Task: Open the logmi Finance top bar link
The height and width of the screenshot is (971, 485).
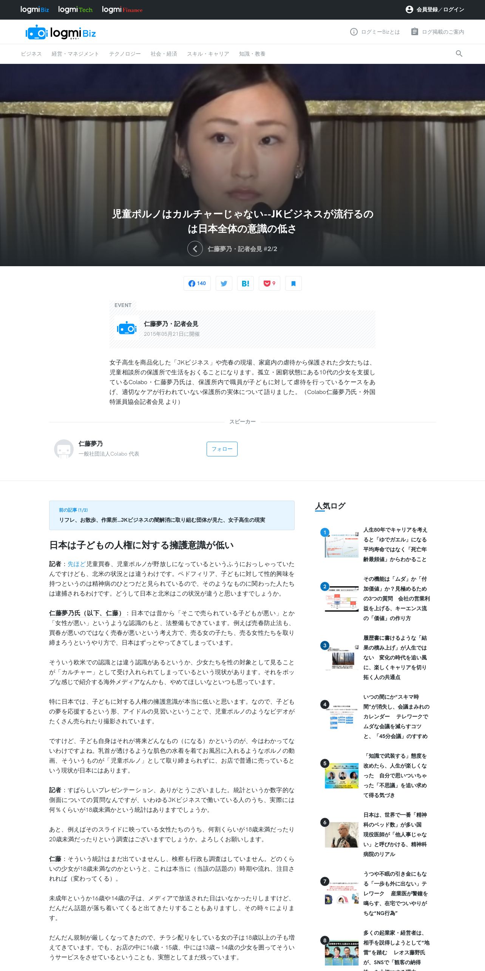Action: click(x=122, y=9)
